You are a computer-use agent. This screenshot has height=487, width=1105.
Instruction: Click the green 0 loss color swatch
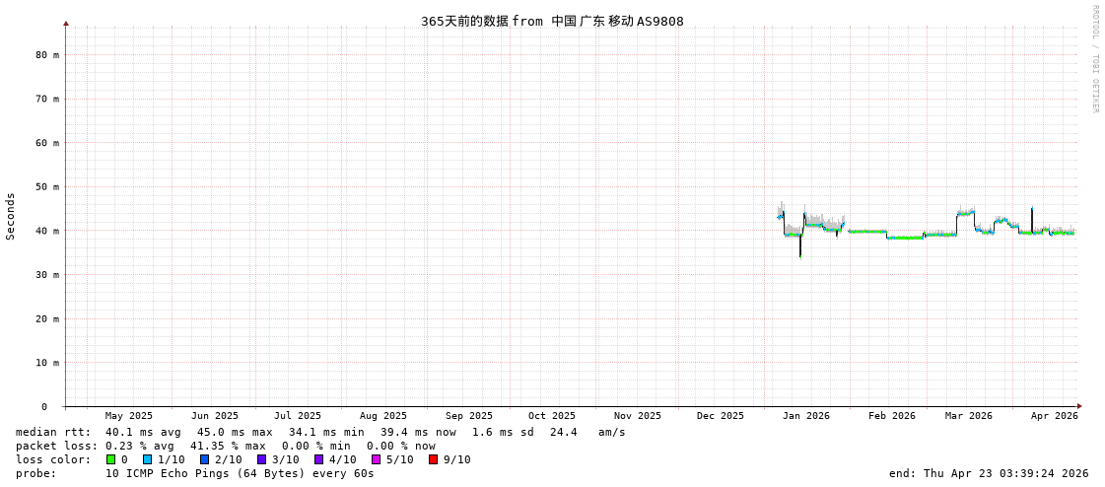coord(110,459)
